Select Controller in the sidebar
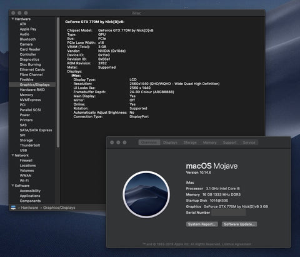The image size is (300, 257). [x=28, y=54]
